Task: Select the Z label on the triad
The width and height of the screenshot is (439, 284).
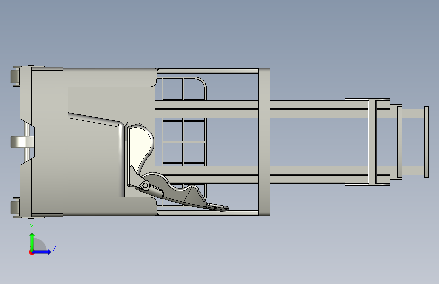Action: (x=54, y=249)
